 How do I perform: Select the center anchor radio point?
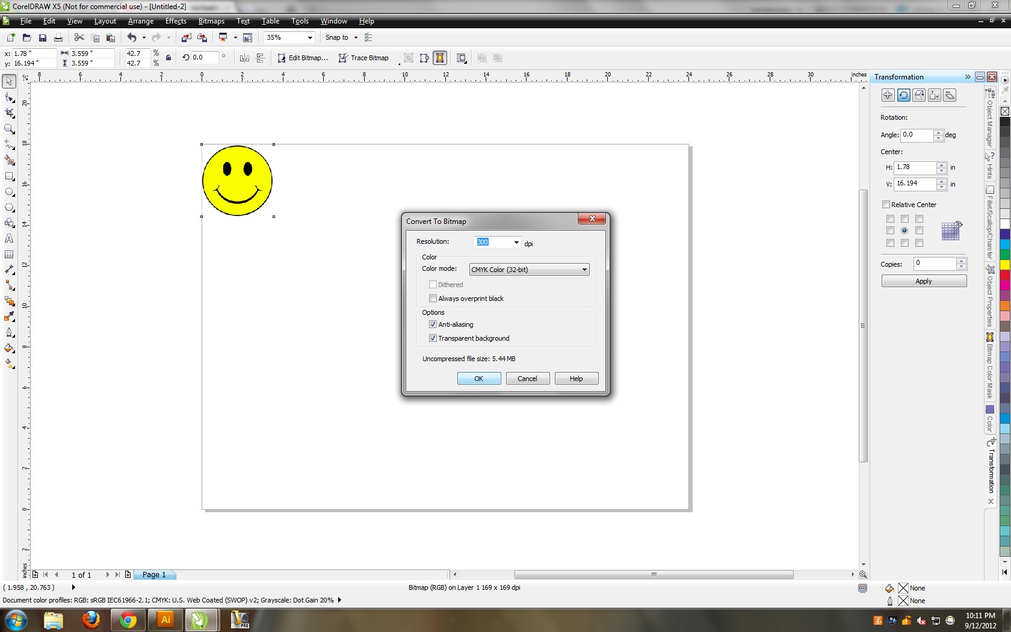click(x=904, y=231)
